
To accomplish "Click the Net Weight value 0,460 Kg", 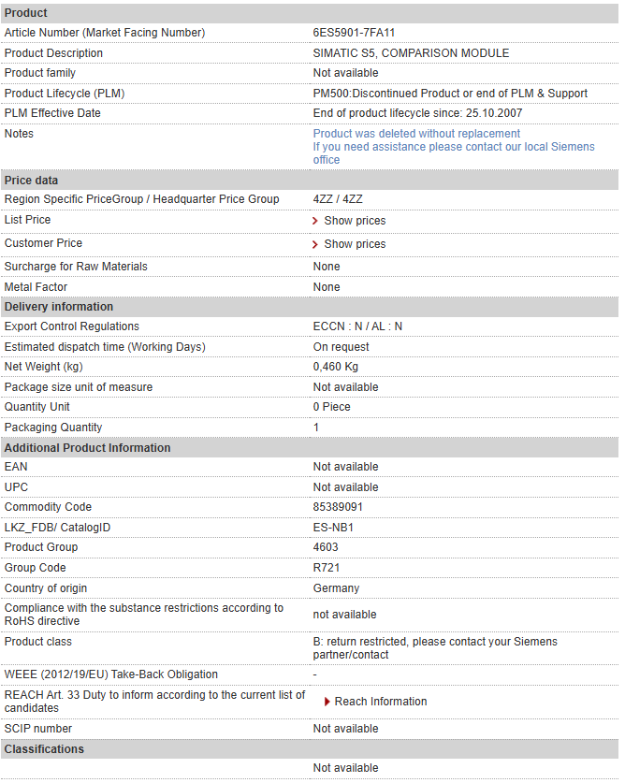I will pos(336,367).
